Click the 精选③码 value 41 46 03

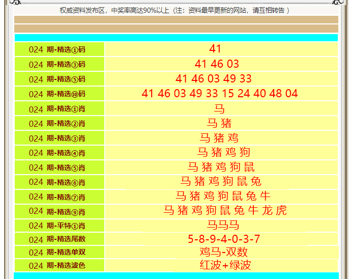217,64
